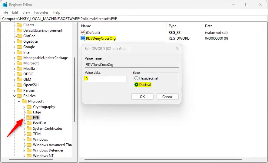Click the values pane horizontal scrollbar

point(163,160)
